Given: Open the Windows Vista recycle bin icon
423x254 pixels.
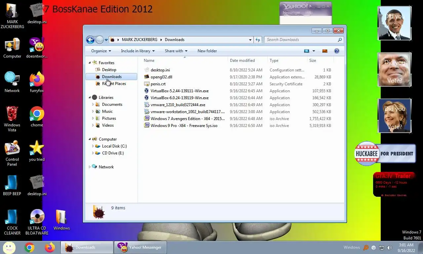Looking at the screenshot, I should [x=12, y=119].
